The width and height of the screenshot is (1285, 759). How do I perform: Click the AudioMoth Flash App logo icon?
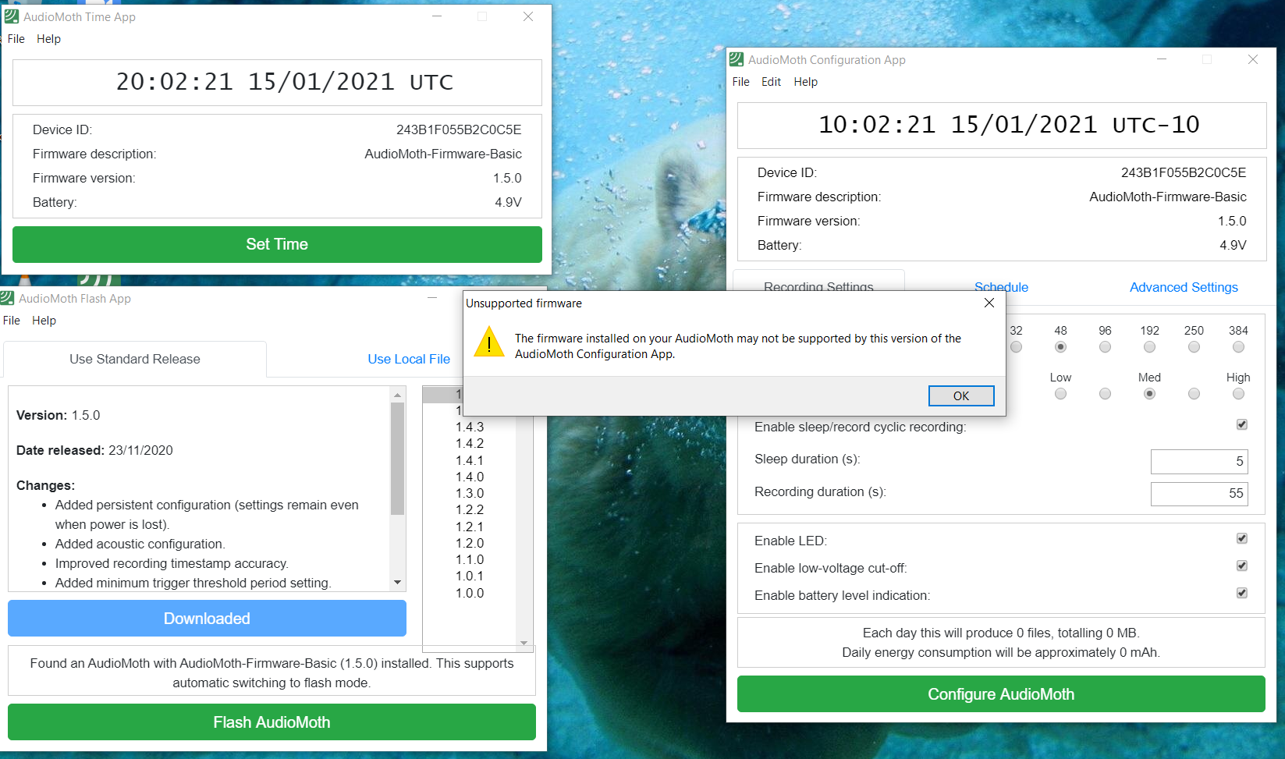click(x=7, y=298)
